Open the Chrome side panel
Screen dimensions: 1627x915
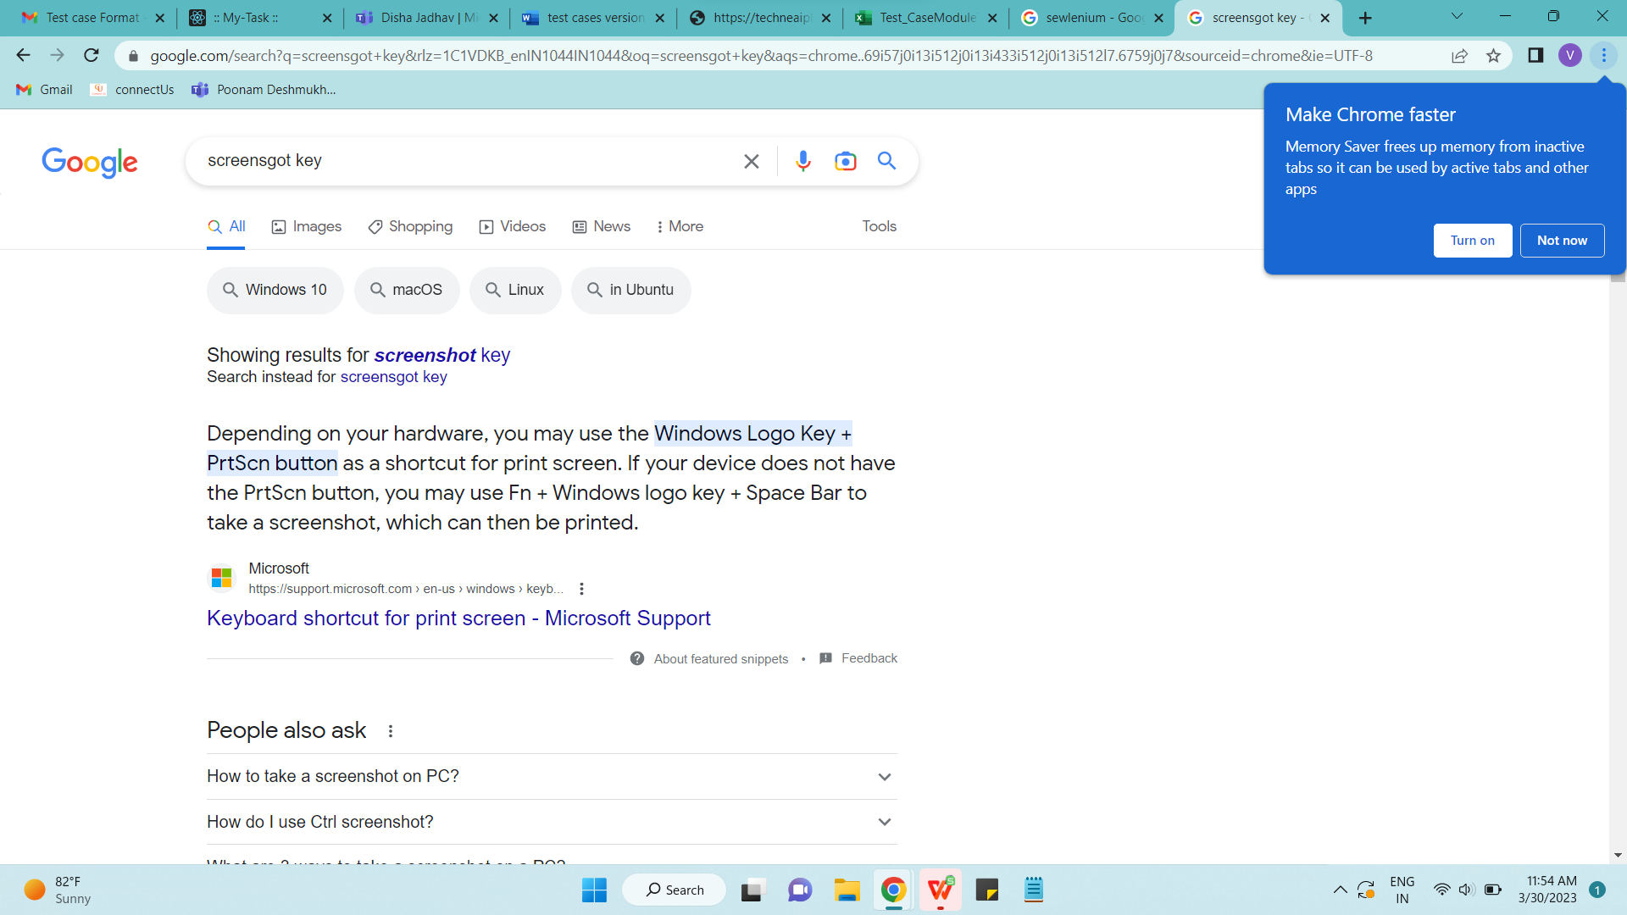(x=1535, y=56)
